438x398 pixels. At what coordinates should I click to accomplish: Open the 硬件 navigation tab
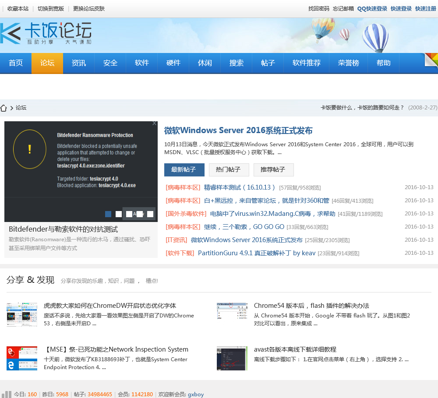tap(173, 63)
